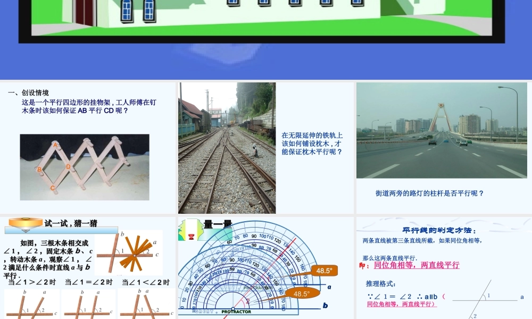The height and width of the screenshot is (319, 532).
Task: Open the house illustration slide at top
Action: (x=266, y=40)
